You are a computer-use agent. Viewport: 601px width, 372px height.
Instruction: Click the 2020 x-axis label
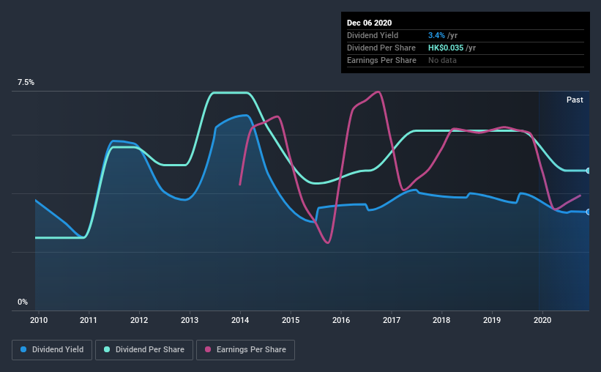click(542, 320)
